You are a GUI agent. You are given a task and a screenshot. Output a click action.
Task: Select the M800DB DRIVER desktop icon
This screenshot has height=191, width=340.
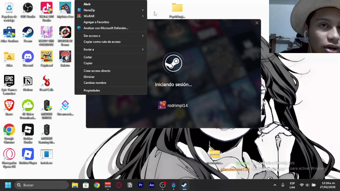[x=46, y=110]
